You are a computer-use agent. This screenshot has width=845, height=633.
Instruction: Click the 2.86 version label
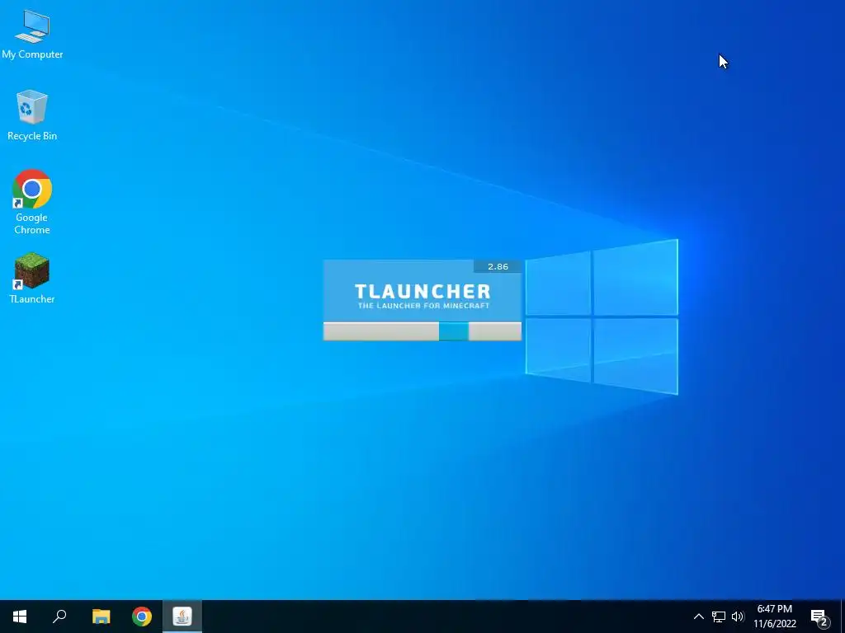click(x=498, y=266)
